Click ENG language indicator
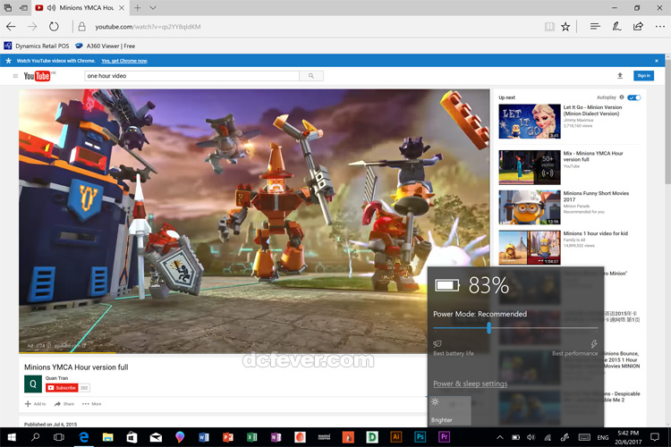This screenshot has width=671, height=447. [602, 437]
